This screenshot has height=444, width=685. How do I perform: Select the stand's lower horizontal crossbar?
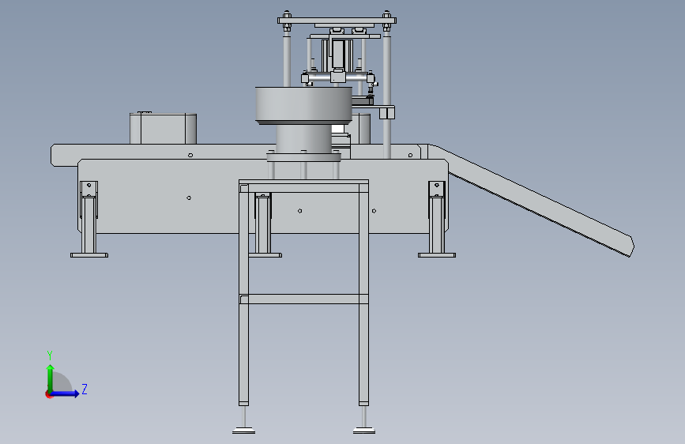coord(303,299)
